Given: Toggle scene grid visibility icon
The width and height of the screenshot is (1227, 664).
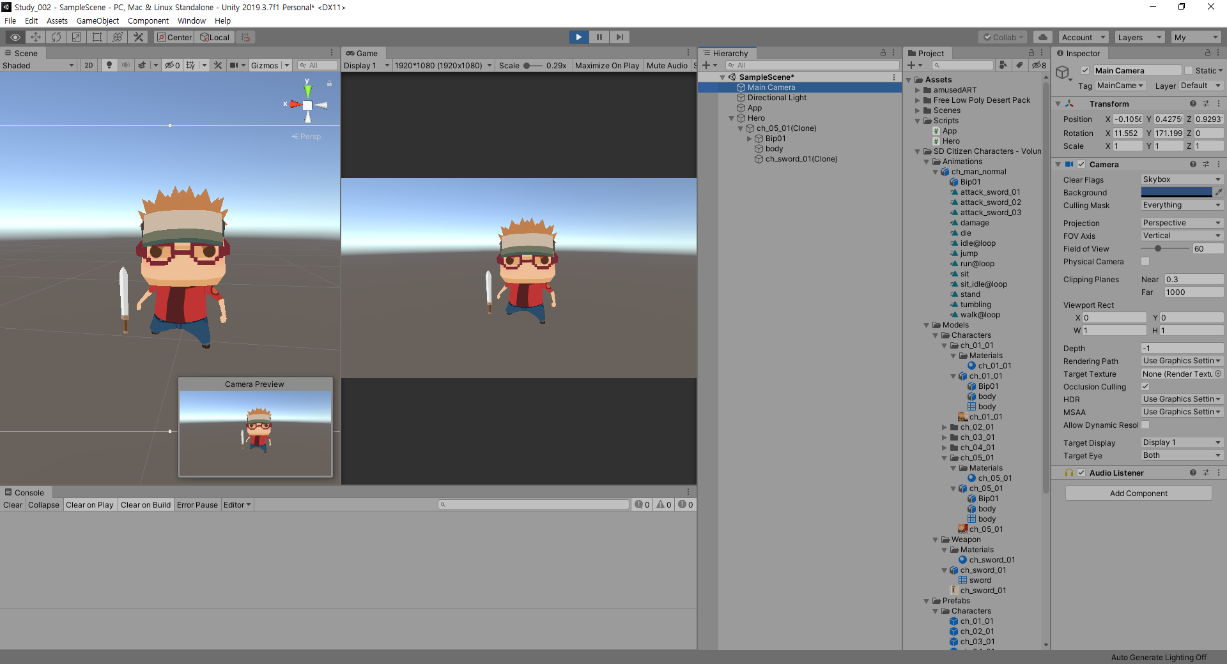Looking at the screenshot, I should (190, 65).
